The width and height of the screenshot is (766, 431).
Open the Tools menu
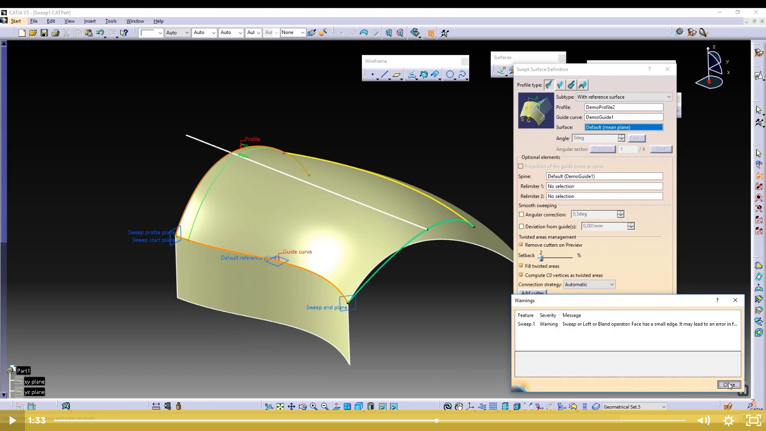[x=111, y=21]
